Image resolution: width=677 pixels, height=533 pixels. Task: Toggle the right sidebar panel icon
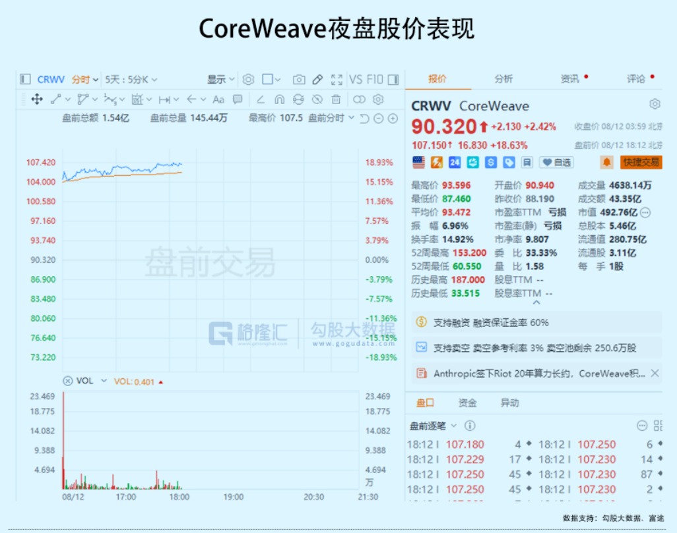[393, 79]
